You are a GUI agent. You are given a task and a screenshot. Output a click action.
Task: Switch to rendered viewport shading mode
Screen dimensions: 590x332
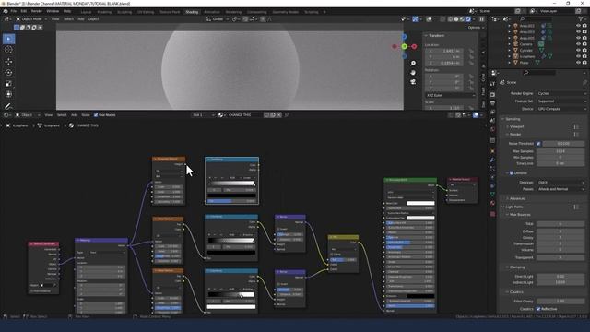[467, 18]
